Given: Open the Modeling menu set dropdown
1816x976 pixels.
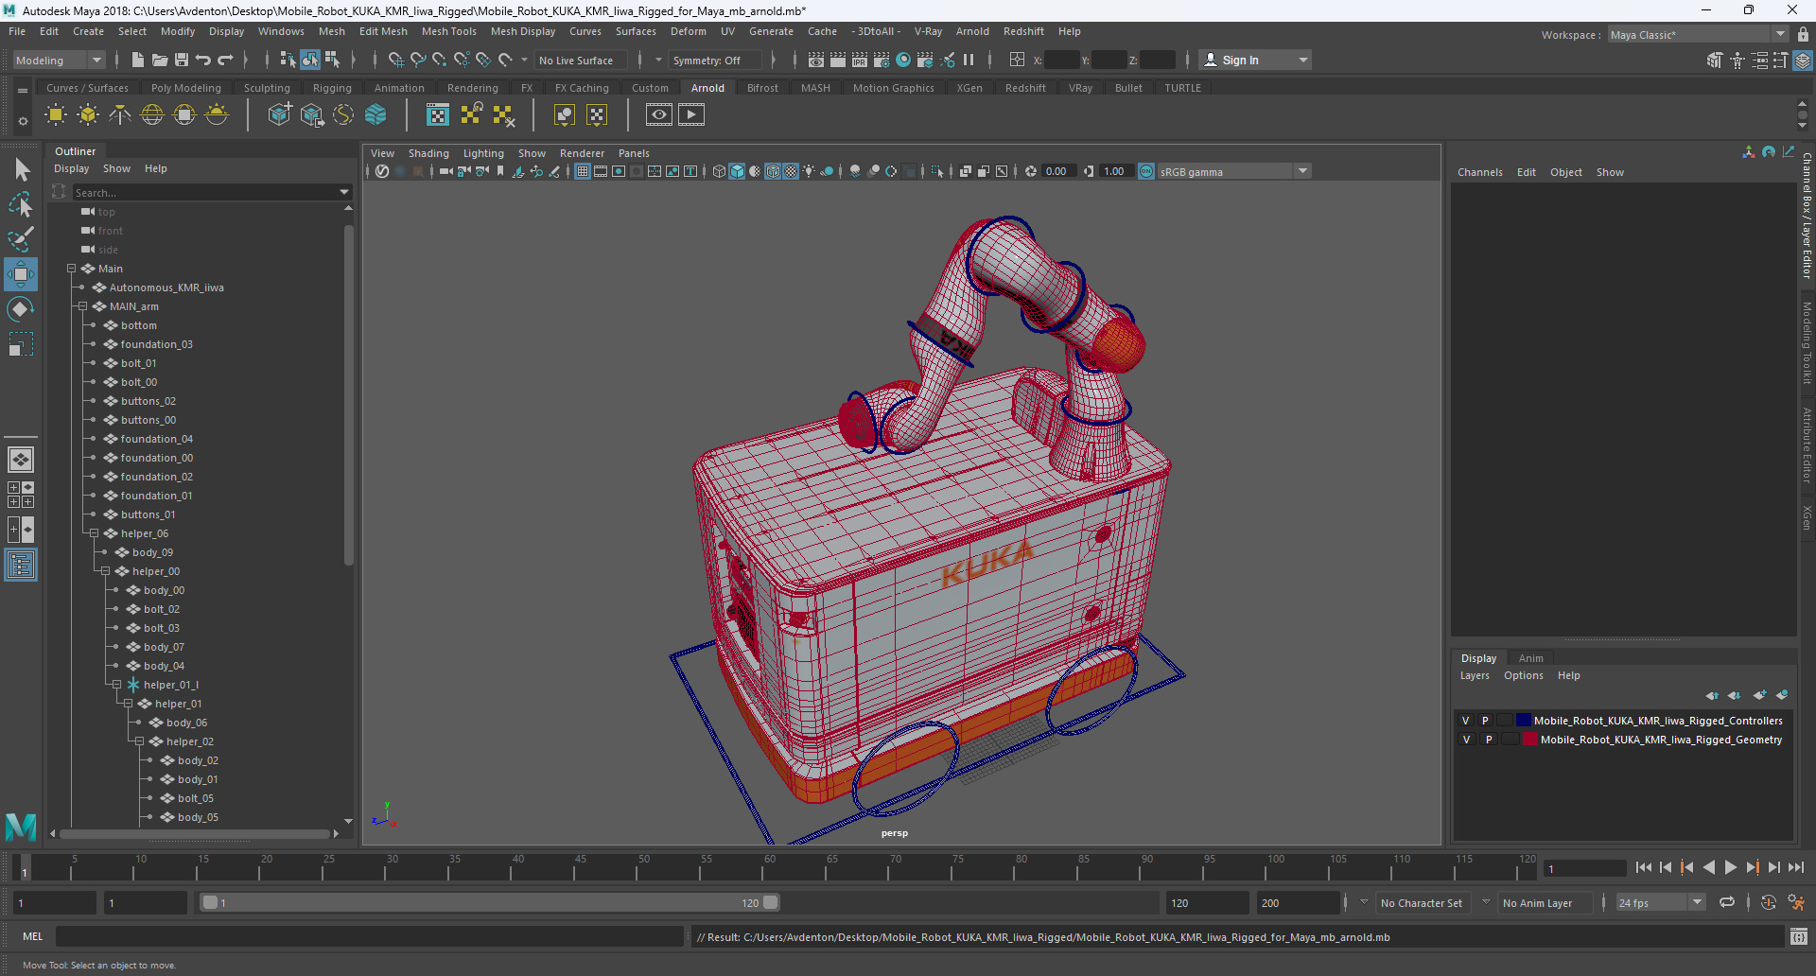Looking at the screenshot, I should click(x=59, y=60).
